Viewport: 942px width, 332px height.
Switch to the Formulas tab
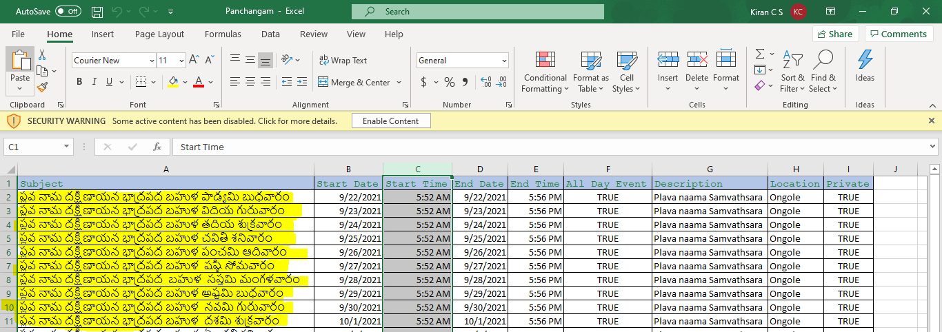tap(223, 34)
